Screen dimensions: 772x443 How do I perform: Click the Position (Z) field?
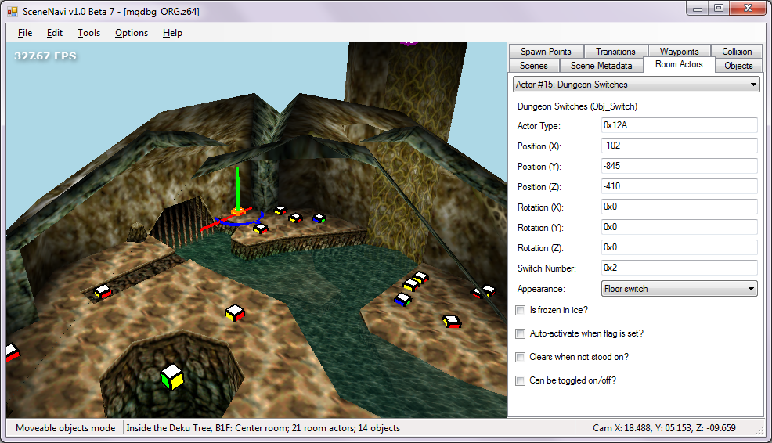(x=680, y=186)
